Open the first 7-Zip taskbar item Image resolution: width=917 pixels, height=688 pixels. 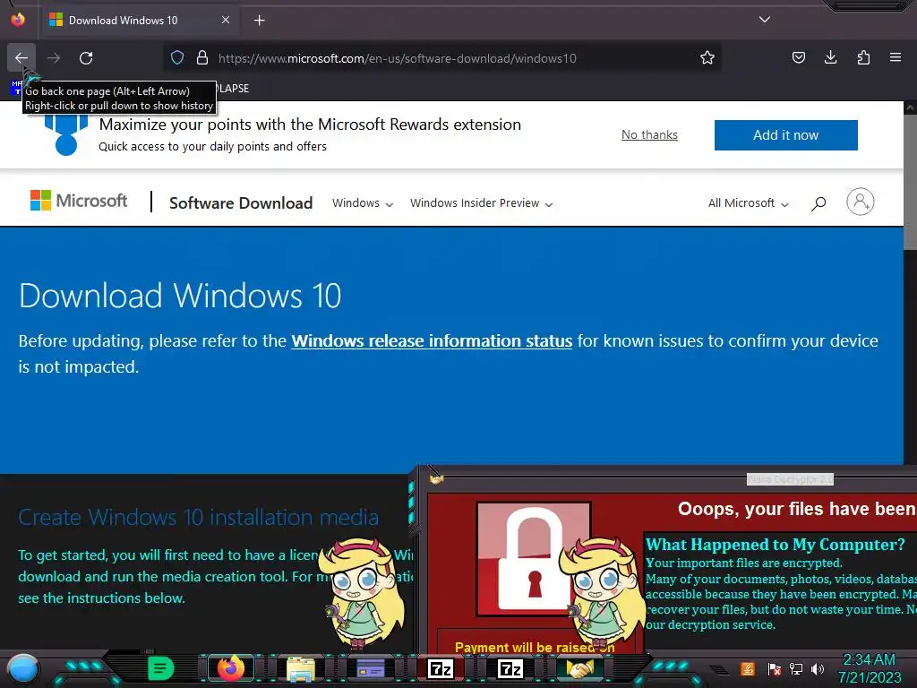pos(441,668)
